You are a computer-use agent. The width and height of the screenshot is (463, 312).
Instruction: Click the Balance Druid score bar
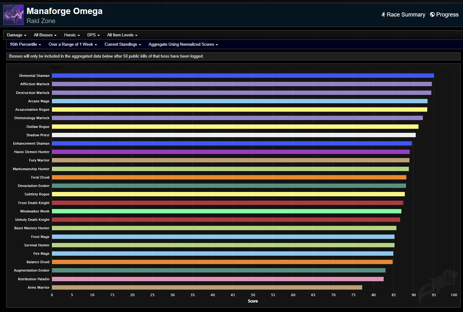pyautogui.click(x=222, y=262)
